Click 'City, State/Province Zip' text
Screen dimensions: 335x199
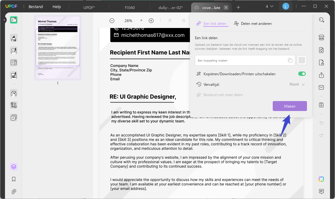[131, 70]
